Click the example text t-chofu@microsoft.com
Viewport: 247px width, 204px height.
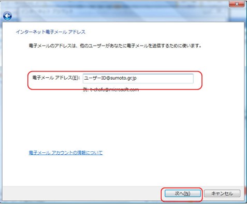point(114,90)
